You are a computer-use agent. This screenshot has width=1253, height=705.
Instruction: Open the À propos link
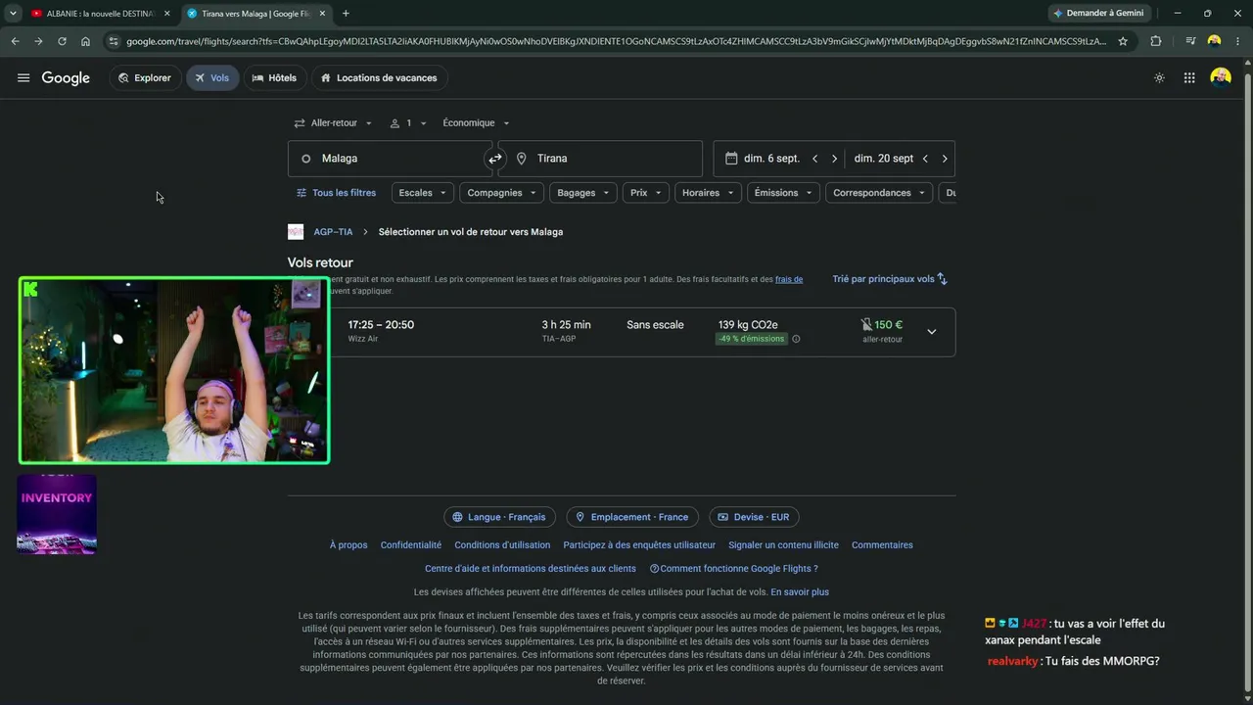coord(348,545)
